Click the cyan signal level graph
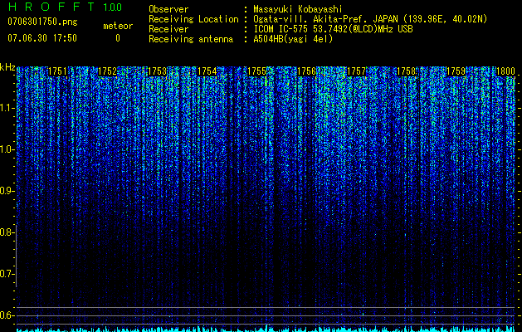The image size is (522, 332). click(266, 329)
